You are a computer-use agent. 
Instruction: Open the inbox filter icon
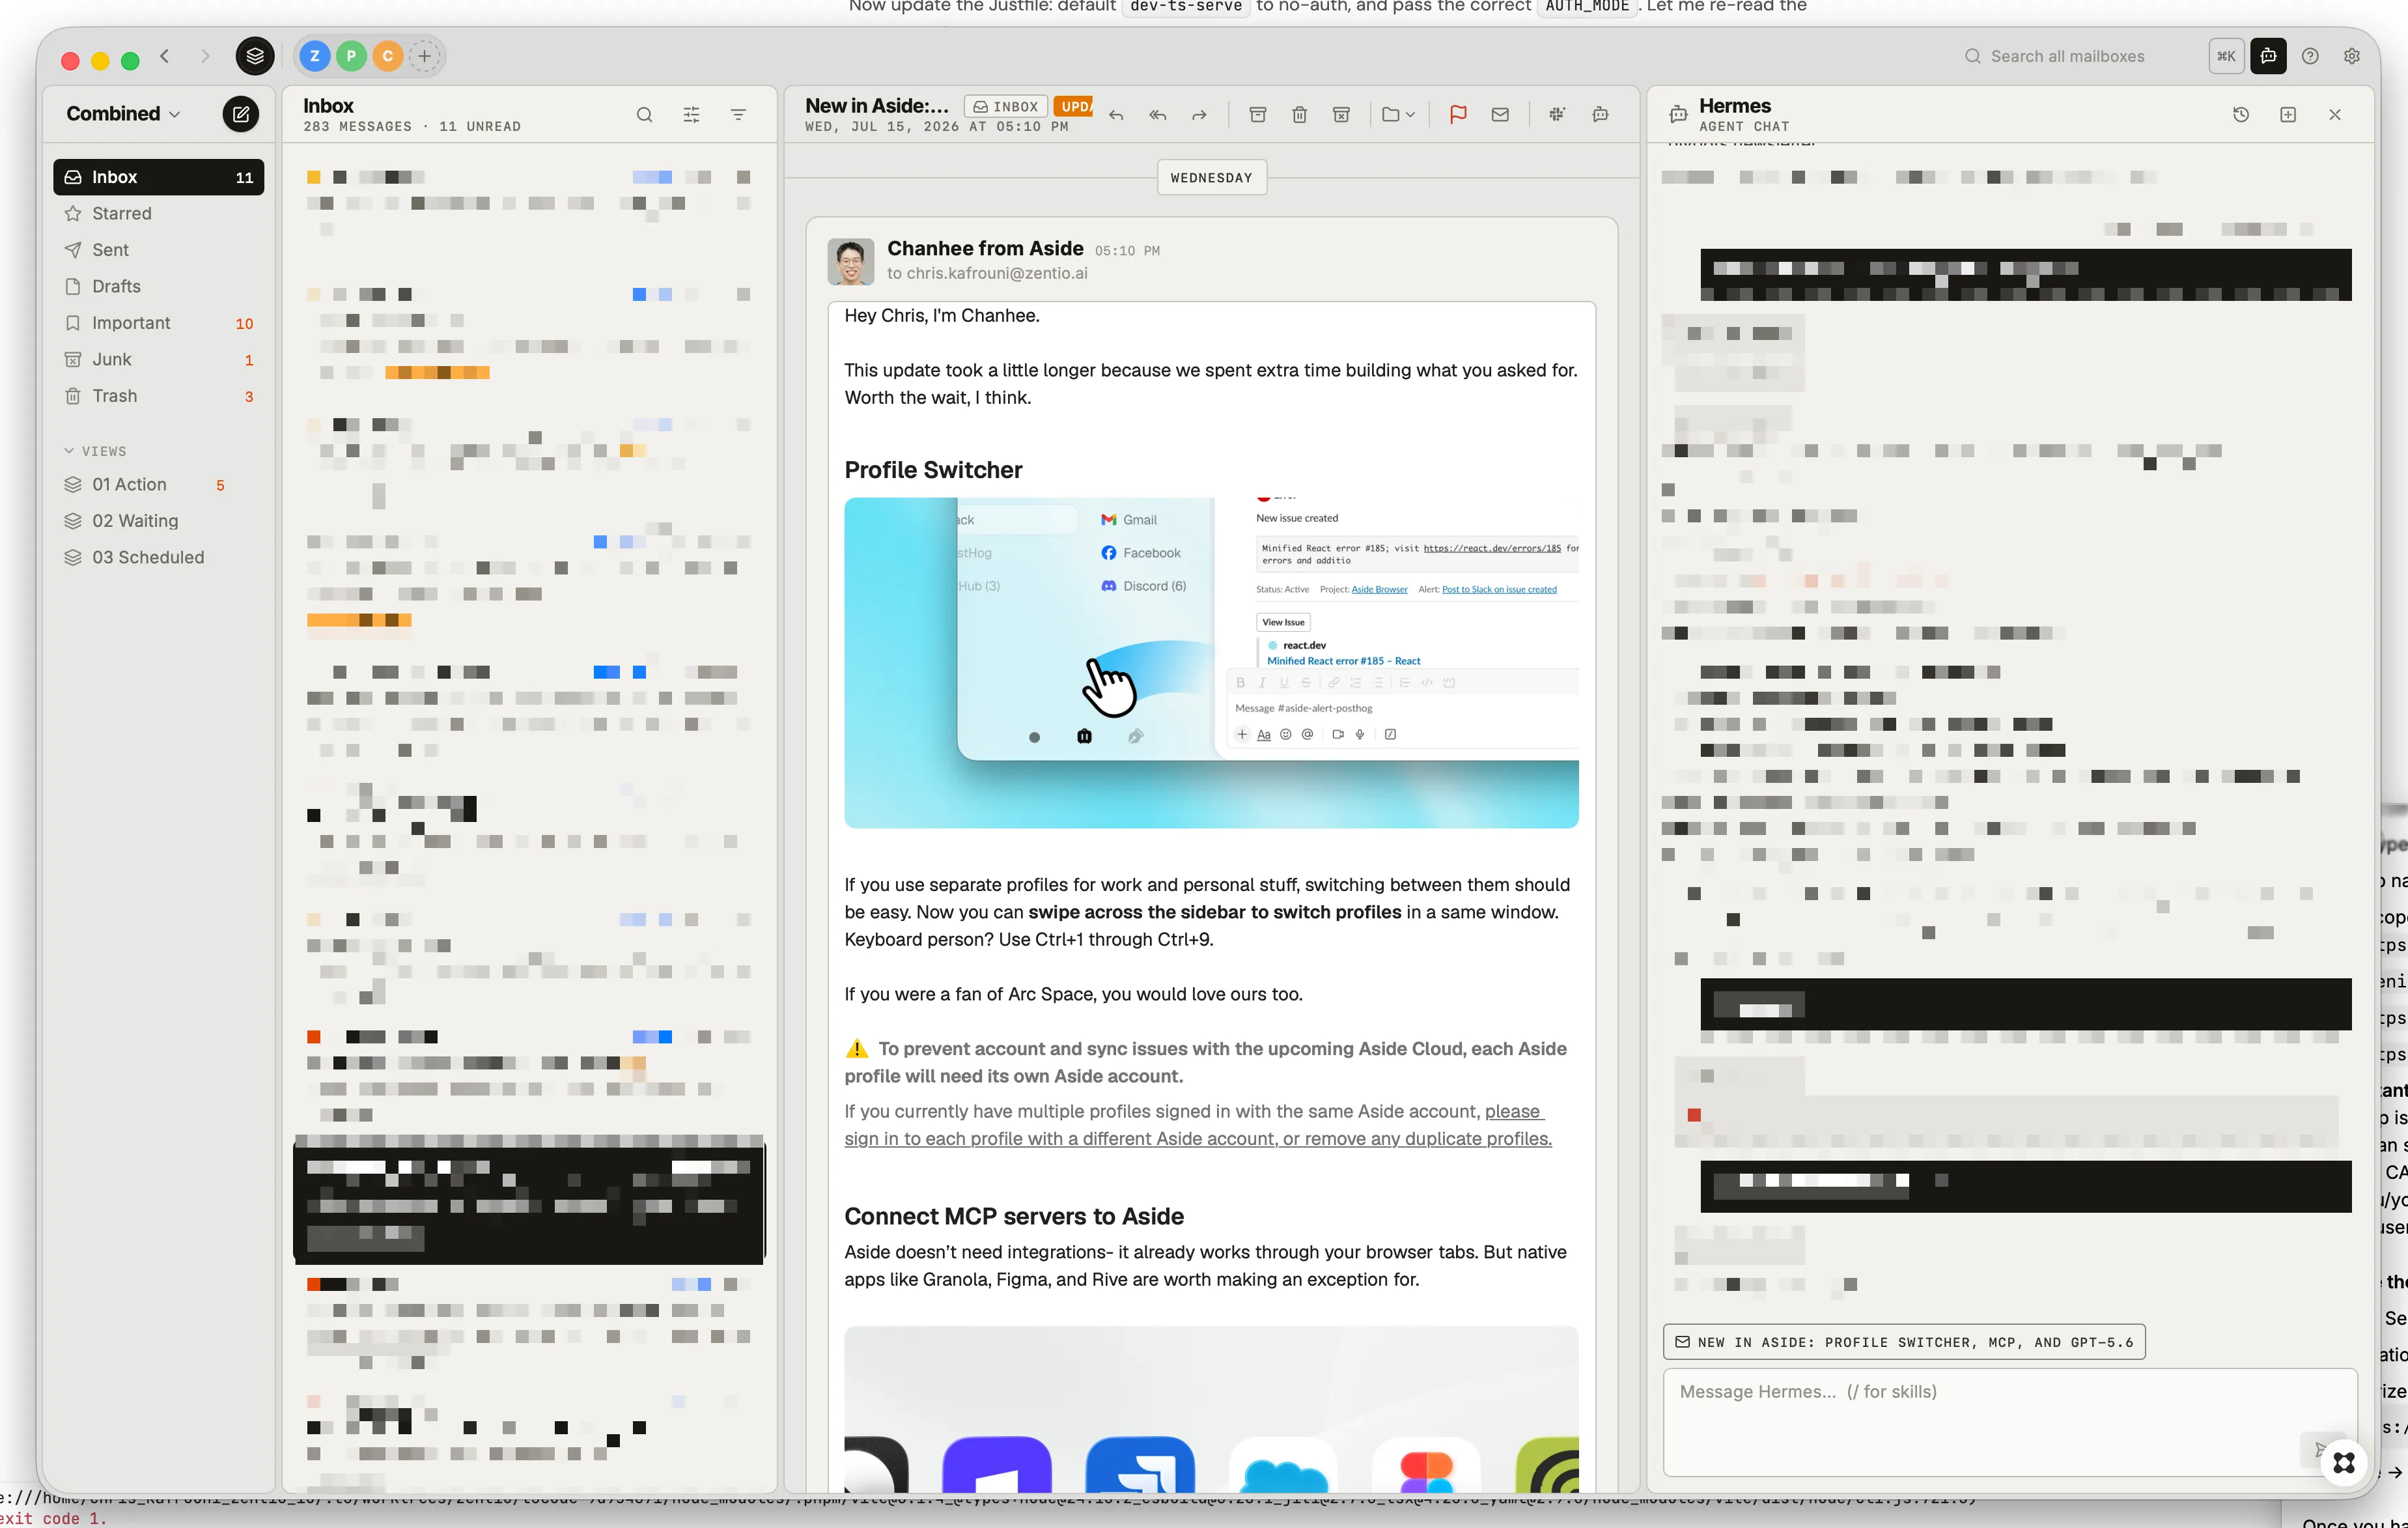738,115
